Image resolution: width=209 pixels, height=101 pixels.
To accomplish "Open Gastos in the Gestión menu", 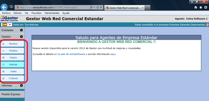I will [12, 58].
